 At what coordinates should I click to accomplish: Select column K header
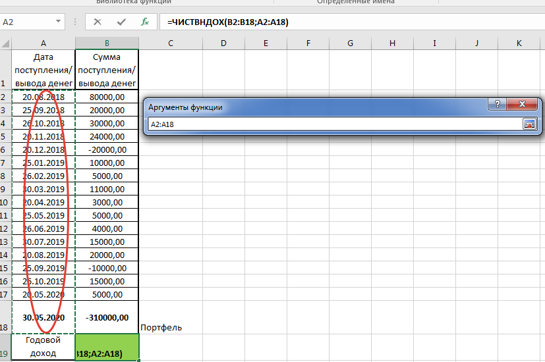point(519,43)
